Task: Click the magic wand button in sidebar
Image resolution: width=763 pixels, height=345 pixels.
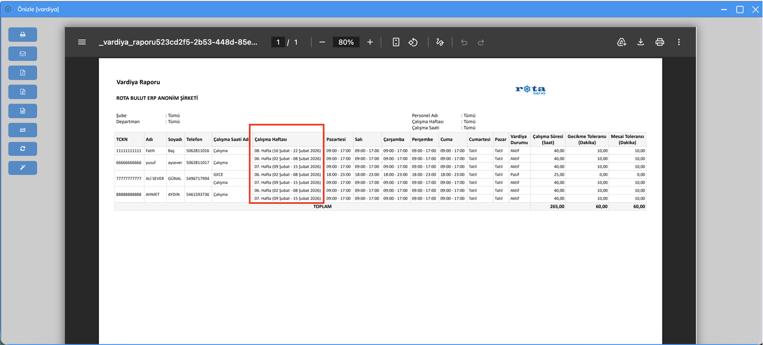Action: [x=22, y=168]
